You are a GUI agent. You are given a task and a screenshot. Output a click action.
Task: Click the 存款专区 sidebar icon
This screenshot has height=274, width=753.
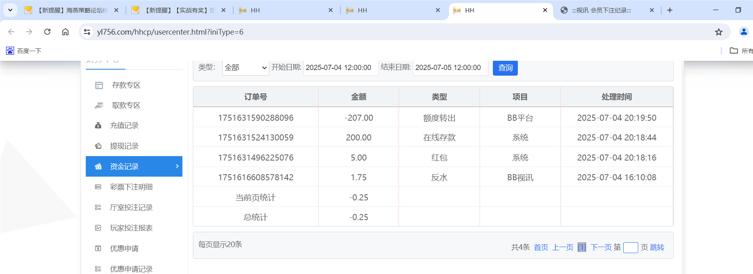click(x=99, y=85)
